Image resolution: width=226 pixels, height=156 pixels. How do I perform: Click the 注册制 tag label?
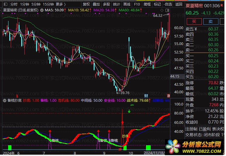(191, 129)
